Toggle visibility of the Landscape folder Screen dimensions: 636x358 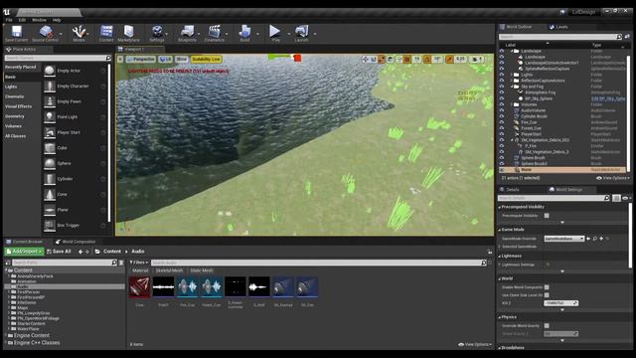pos(502,51)
